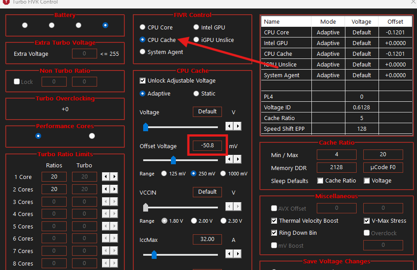Click the ThrottleStop app icon in title bar

click(6, 2)
